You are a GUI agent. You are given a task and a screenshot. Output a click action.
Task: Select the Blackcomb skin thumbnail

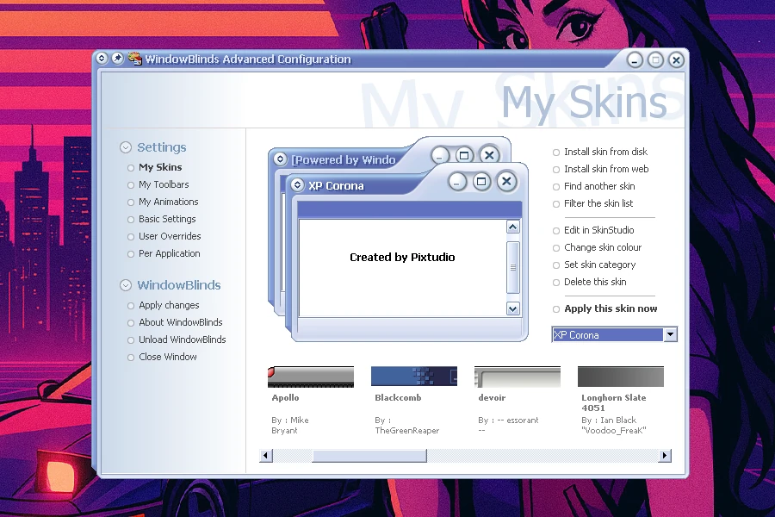point(413,376)
